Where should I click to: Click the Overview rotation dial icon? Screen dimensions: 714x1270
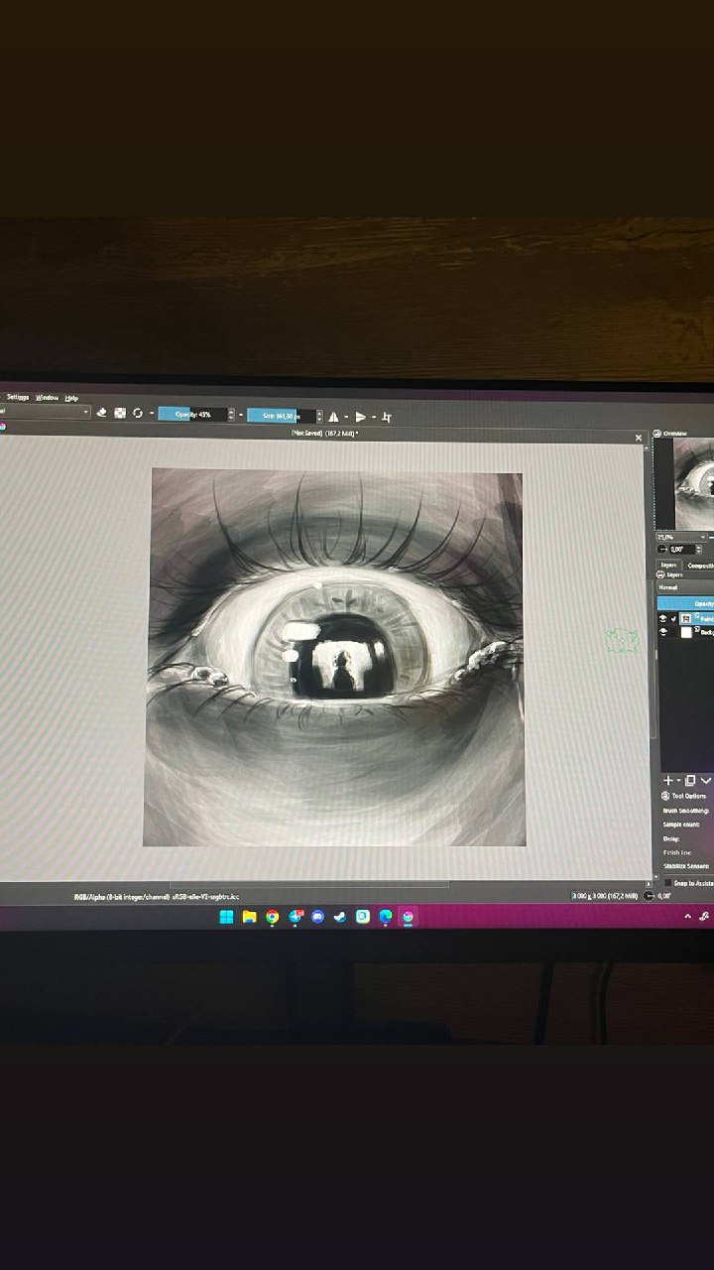(661, 549)
